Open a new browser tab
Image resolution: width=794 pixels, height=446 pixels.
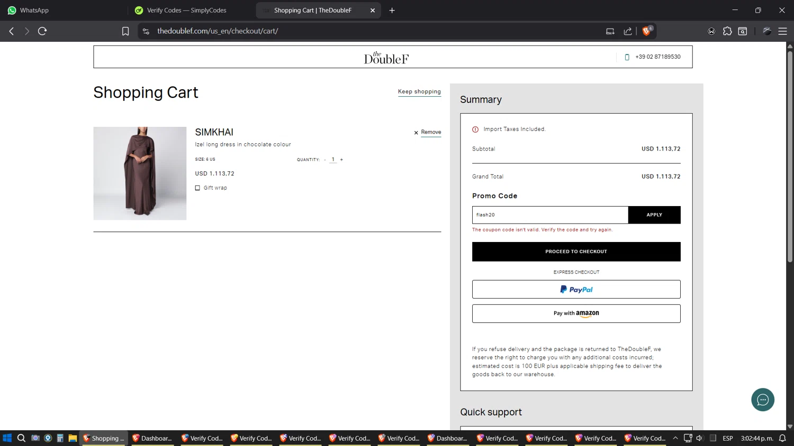pos(392,10)
